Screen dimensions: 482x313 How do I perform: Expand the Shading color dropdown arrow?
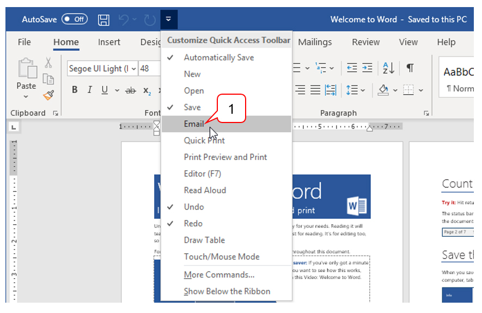point(395,90)
